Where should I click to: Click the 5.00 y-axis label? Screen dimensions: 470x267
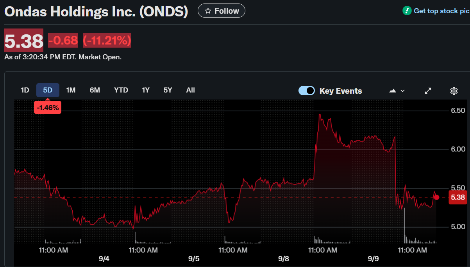pyautogui.click(x=458, y=227)
